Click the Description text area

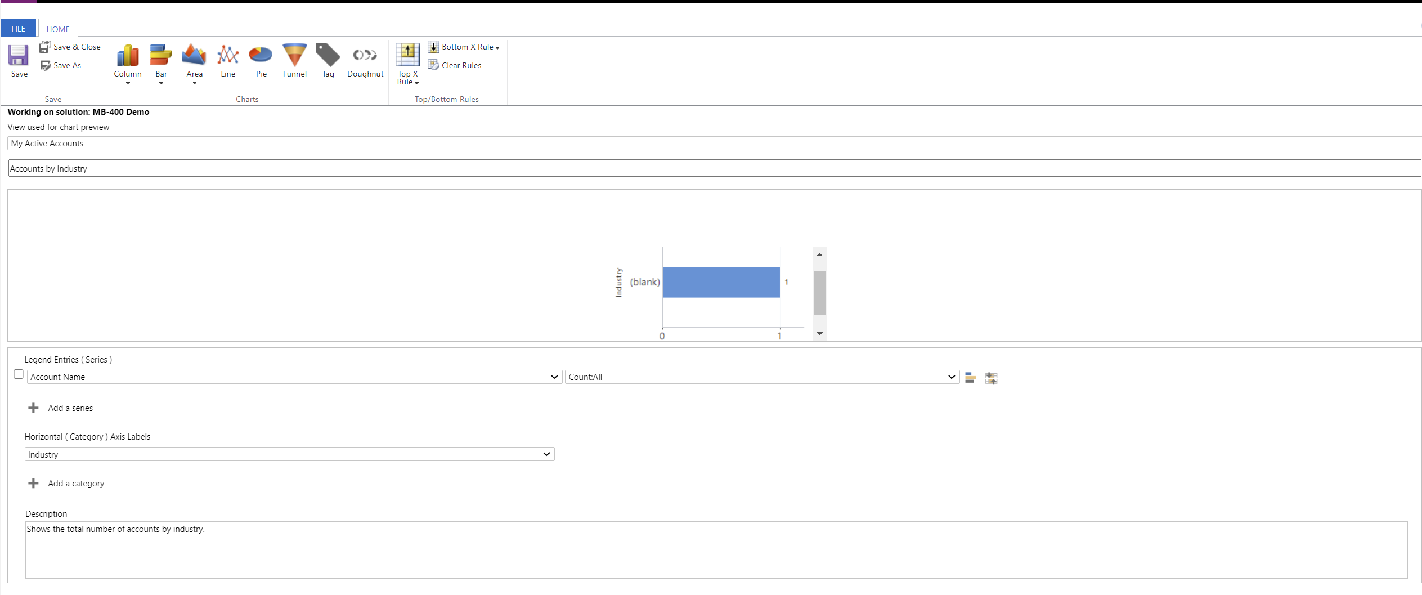[x=716, y=549]
